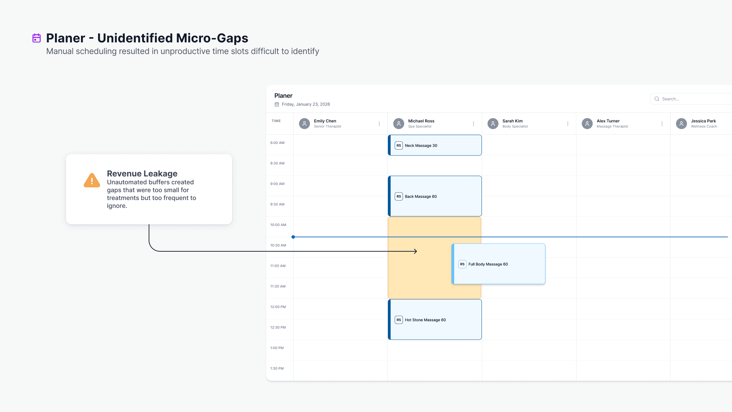Click the floating Full Body Massage 60 card
The height and width of the screenshot is (412, 732).
click(498, 264)
